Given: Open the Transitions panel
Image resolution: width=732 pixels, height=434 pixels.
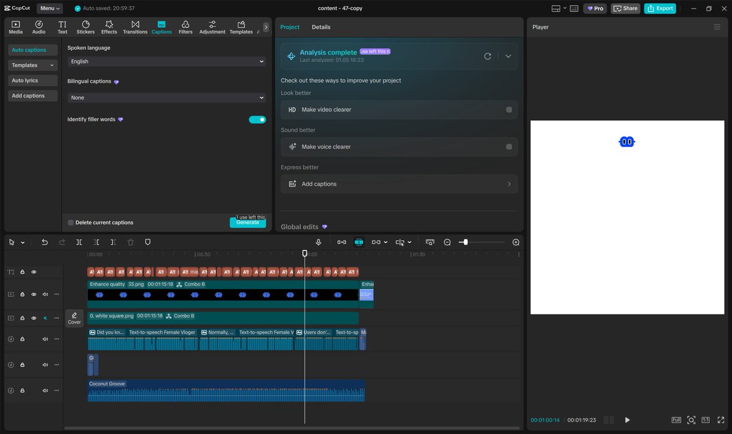Looking at the screenshot, I should tap(135, 27).
